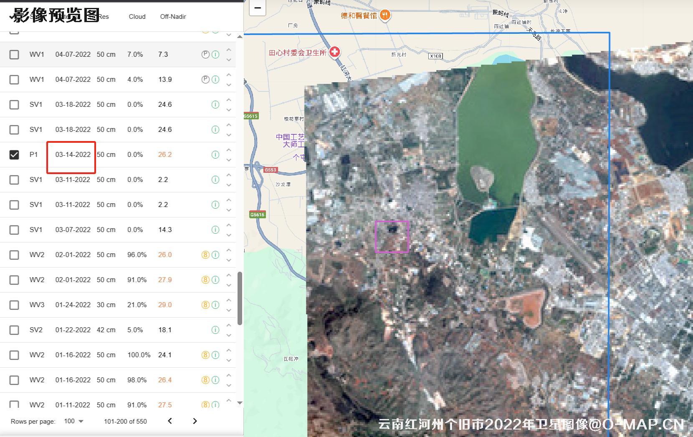The image size is (693, 437).
Task: Select the SV1 03-07-2022 row checkbox
Action: pos(14,230)
